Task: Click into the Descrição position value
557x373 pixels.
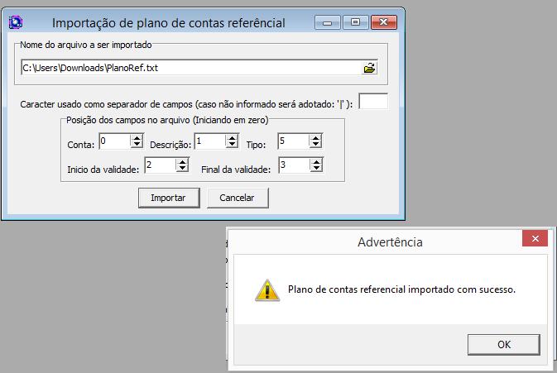Action: pos(210,141)
